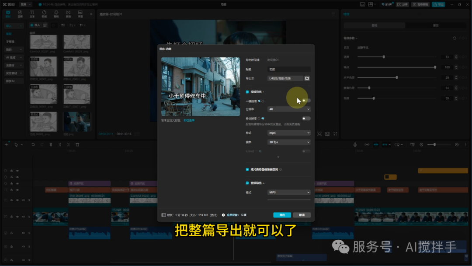
Task: Click the timeline delete trash icon
Action: click(77, 145)
